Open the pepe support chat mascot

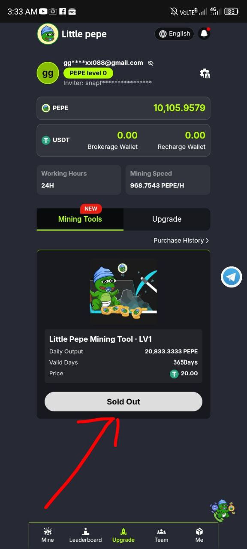click(x=222, y=510)
